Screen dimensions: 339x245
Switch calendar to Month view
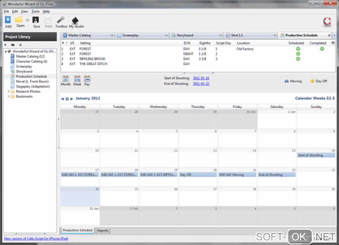click(x=65, y=81)
